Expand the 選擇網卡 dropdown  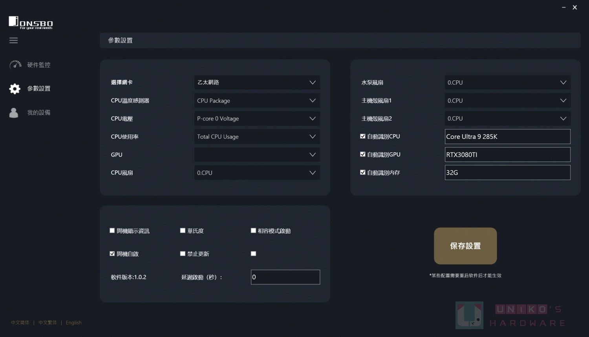(257, 82)
